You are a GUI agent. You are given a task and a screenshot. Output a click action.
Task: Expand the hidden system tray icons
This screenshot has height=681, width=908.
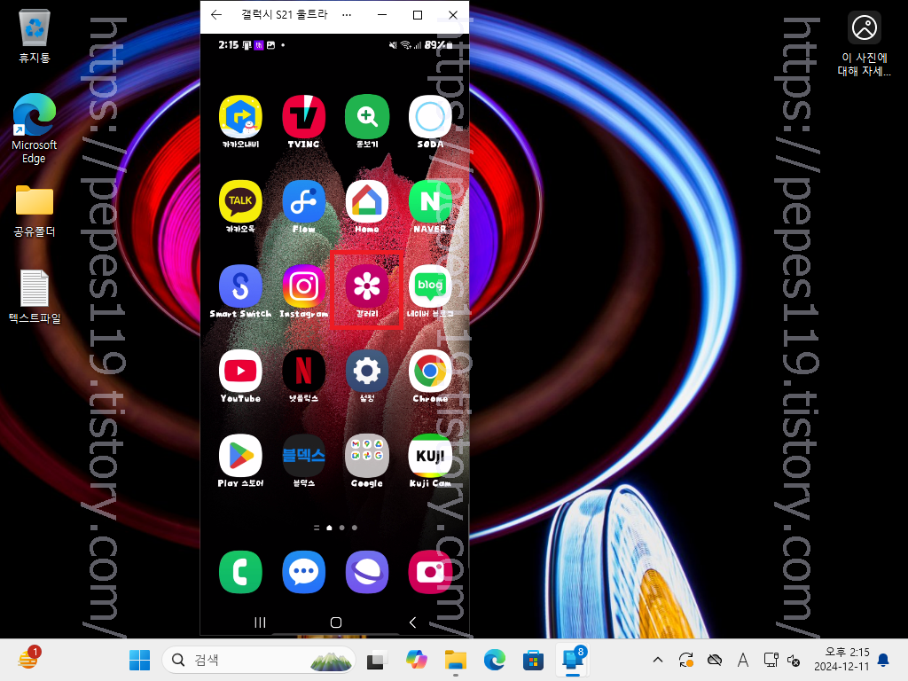658,660
